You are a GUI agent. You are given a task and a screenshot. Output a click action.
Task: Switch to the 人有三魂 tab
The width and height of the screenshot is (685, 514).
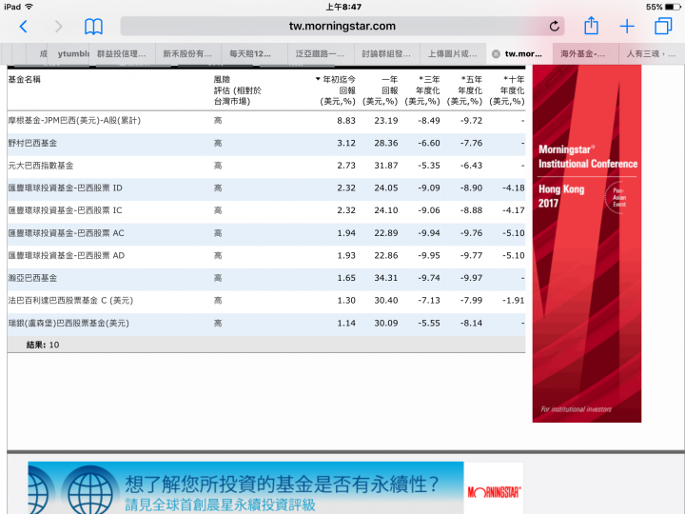coord(652,53)
